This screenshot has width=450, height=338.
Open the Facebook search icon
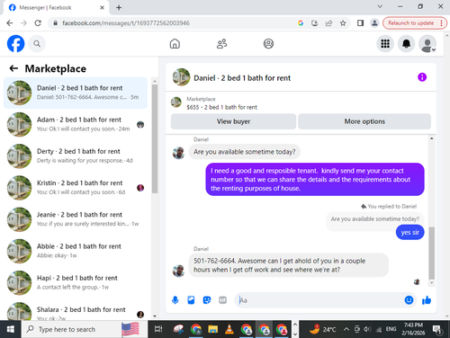37,44
